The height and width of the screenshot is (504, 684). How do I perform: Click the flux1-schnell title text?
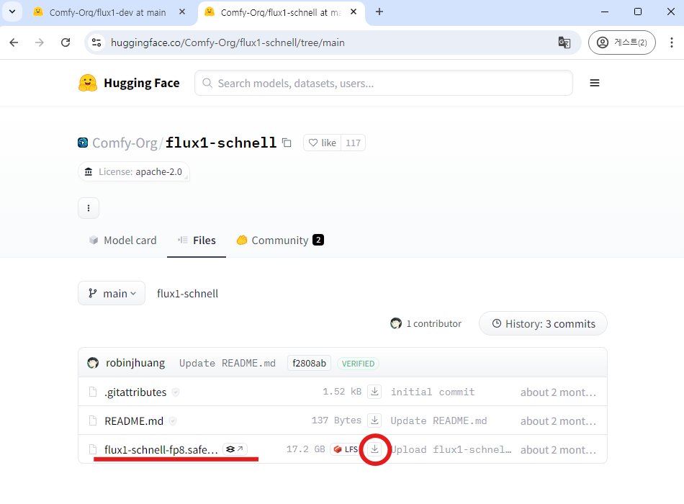coord(221,143)
